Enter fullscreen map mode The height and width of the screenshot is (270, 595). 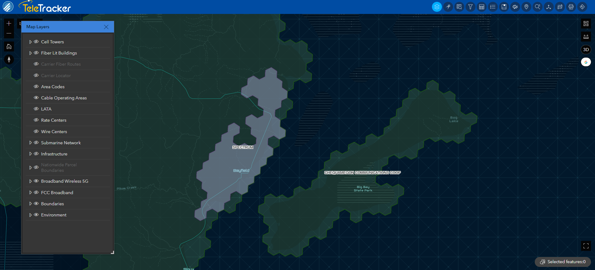pos(586,246)
